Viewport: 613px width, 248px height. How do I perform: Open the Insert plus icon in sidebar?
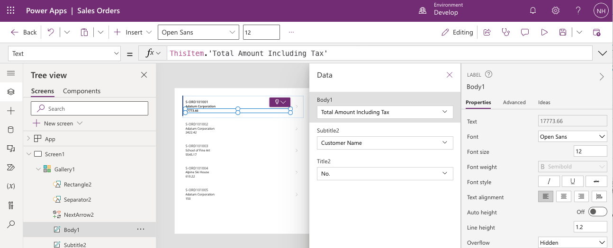tap(11, 111)
